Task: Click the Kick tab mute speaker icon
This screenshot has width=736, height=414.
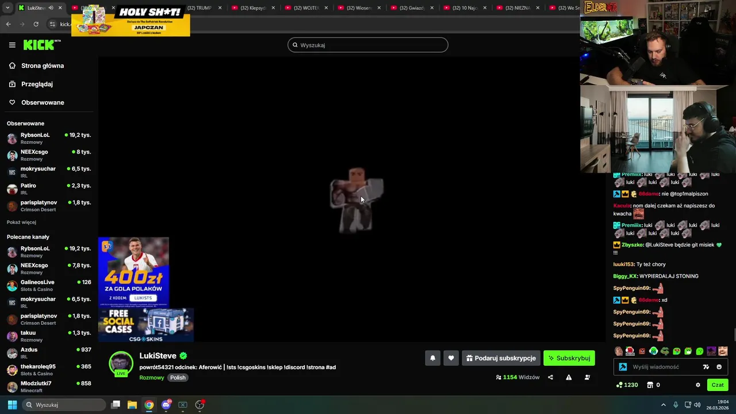Action: click(51, 8)
